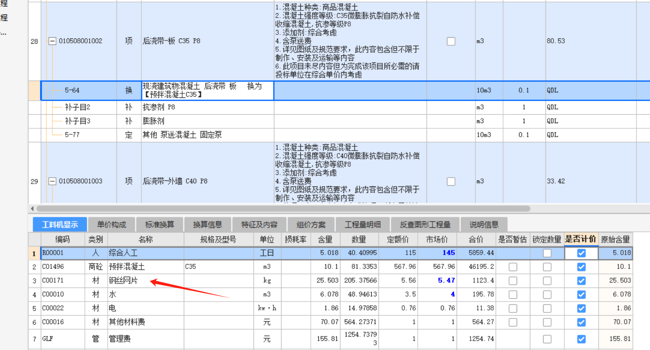Switch to the 换算信息 tab
The image size is (650, 350).
pyautogui.click(x=207, y=225)
